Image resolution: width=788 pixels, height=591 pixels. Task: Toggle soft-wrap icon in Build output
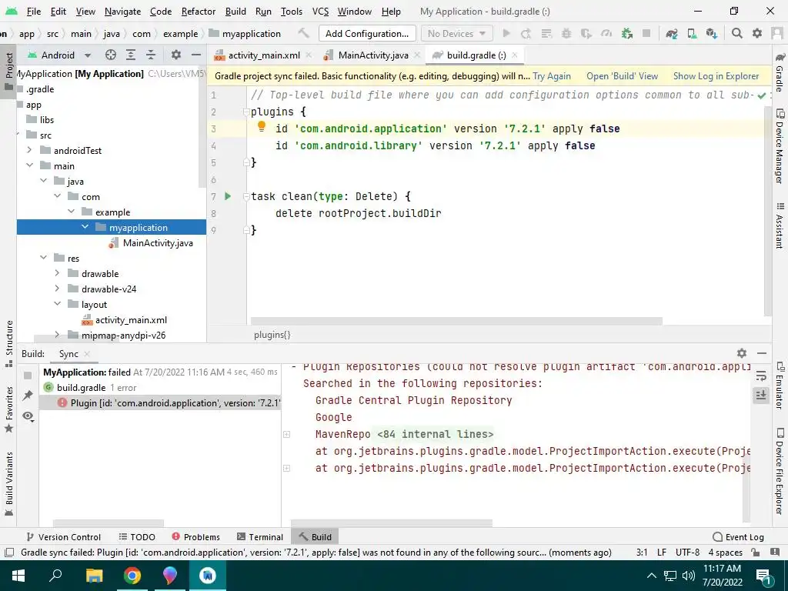761,376
